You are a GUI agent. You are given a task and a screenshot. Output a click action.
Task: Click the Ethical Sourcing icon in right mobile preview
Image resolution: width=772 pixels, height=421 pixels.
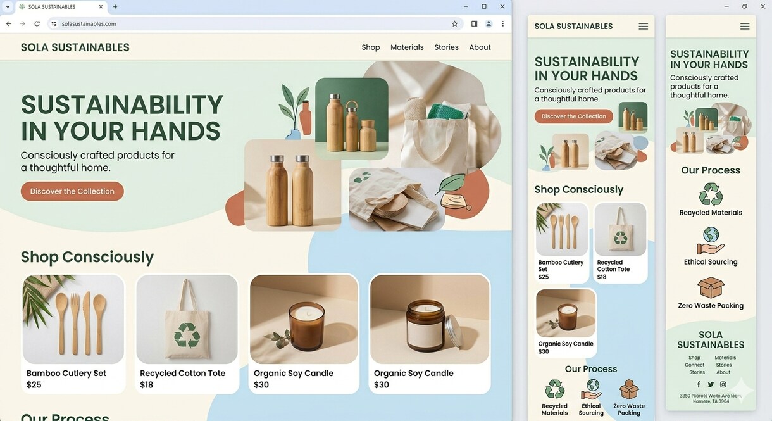click(x=711, y=242)
